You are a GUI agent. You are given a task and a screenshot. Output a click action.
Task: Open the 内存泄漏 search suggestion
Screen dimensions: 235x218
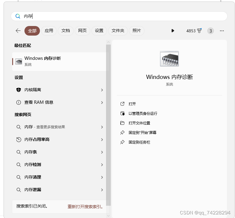point(60,190)
